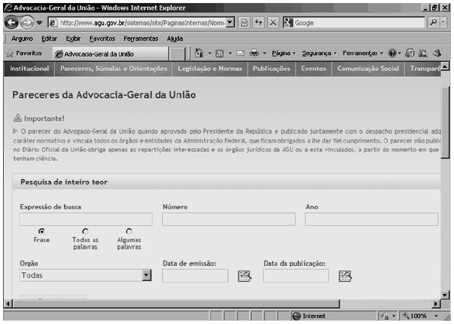Image resolution: width=454 pixels, height=324 pixels.
Task: Go back with the browser Back arrow
Action: click(12, 22)
